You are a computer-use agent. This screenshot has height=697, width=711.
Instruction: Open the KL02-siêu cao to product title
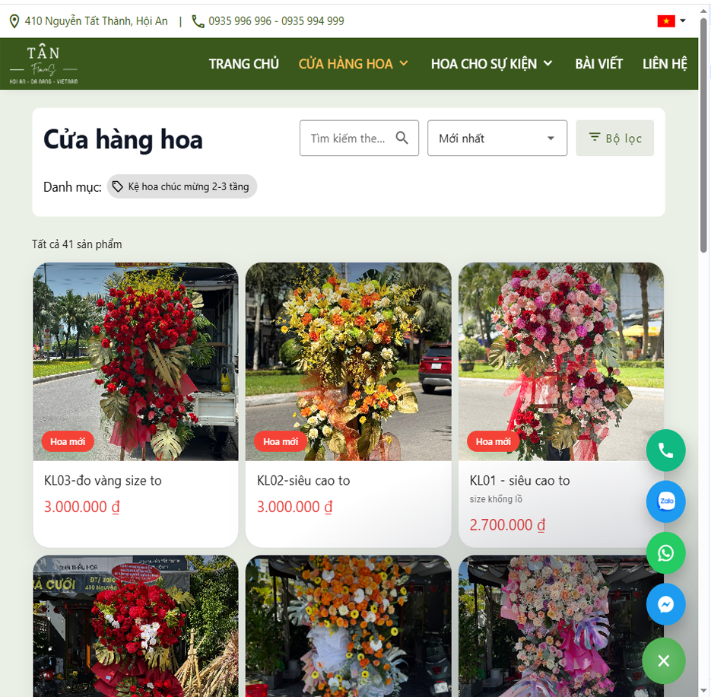click(x=303, y=481)
